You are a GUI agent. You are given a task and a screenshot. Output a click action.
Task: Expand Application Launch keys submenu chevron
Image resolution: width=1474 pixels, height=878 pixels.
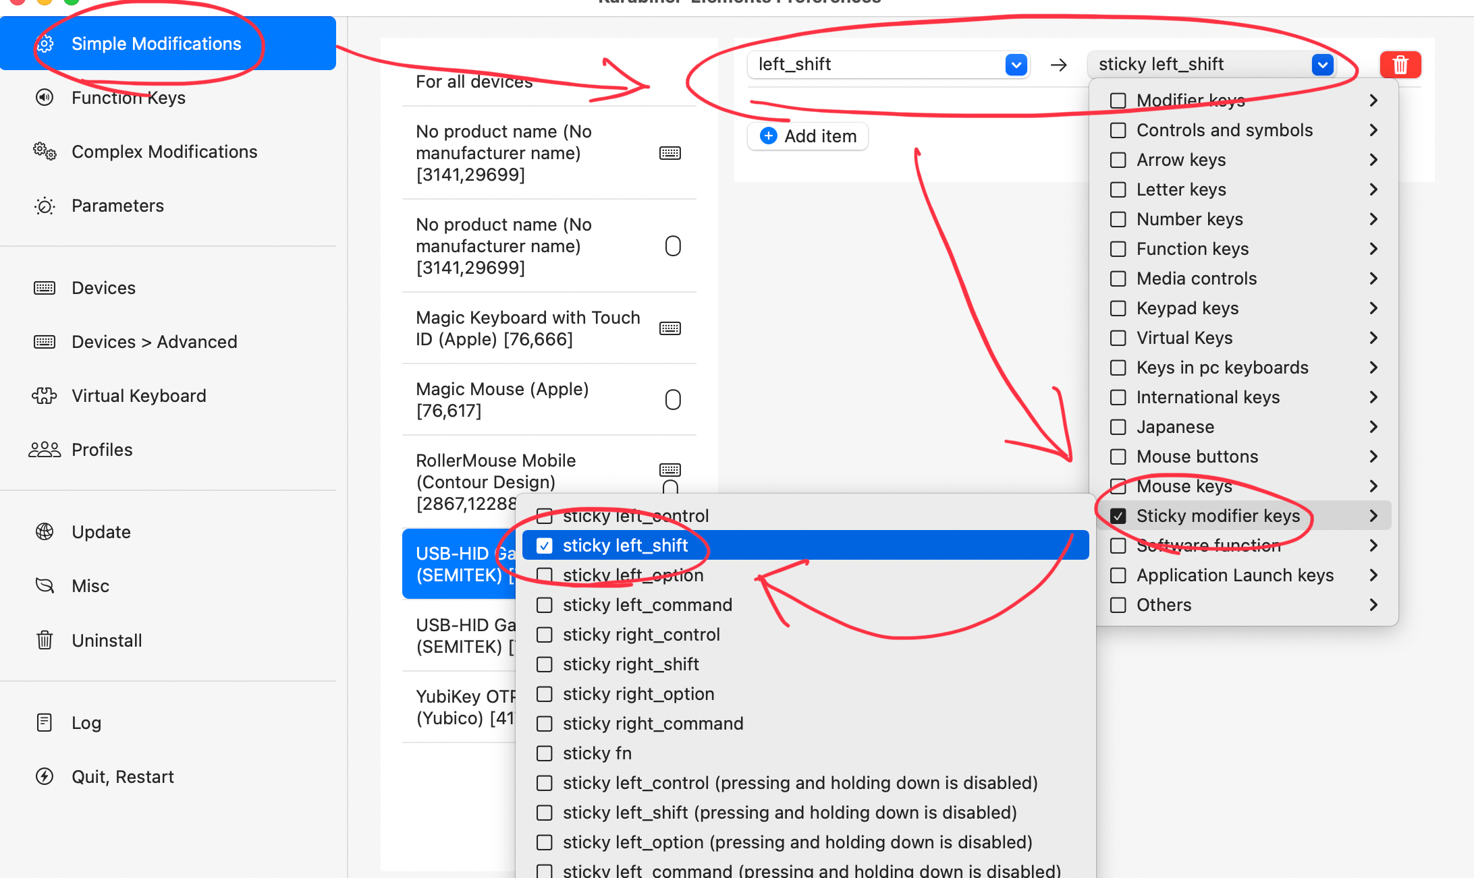pos(1373,575)
